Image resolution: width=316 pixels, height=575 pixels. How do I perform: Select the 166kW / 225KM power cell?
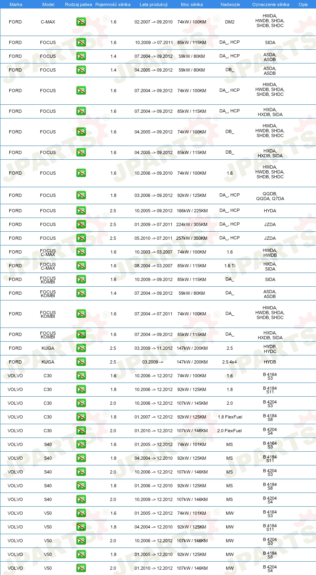192,211
